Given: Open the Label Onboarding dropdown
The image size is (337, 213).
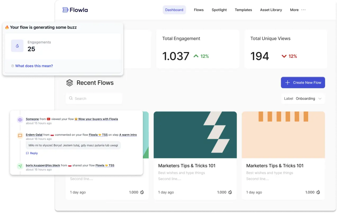Looking at the screenshot, I should click(303, 99).
